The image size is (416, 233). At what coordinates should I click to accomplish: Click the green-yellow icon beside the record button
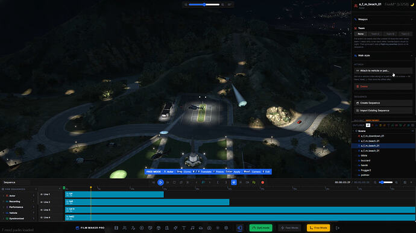click(x=254, y=182)
